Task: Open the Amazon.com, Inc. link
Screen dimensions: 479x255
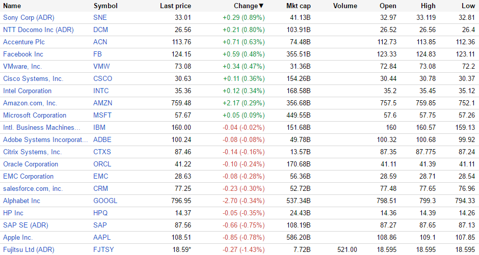Action: [x=30, y=103]
